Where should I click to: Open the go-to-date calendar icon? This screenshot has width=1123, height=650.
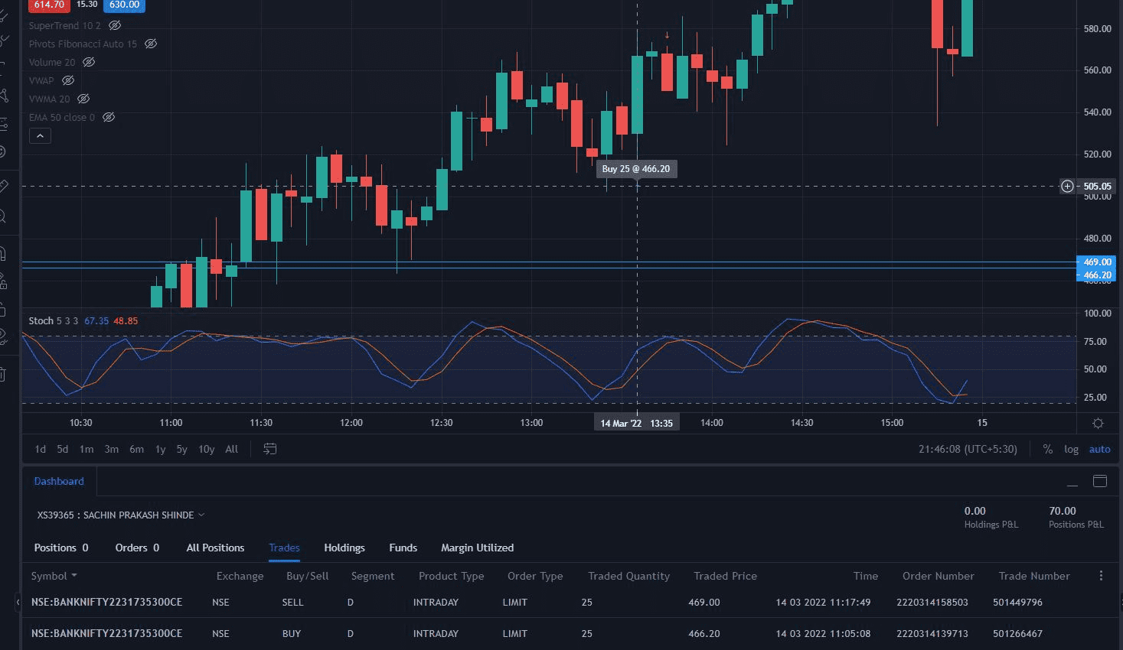point(269,449)
